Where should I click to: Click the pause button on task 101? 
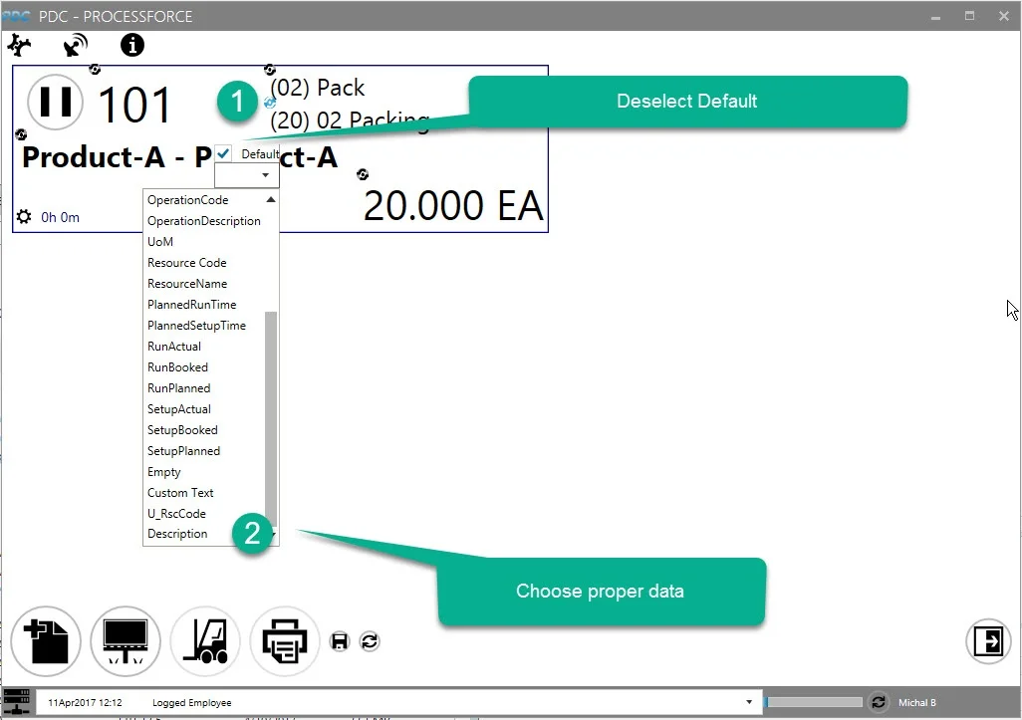tap(55, 102)
